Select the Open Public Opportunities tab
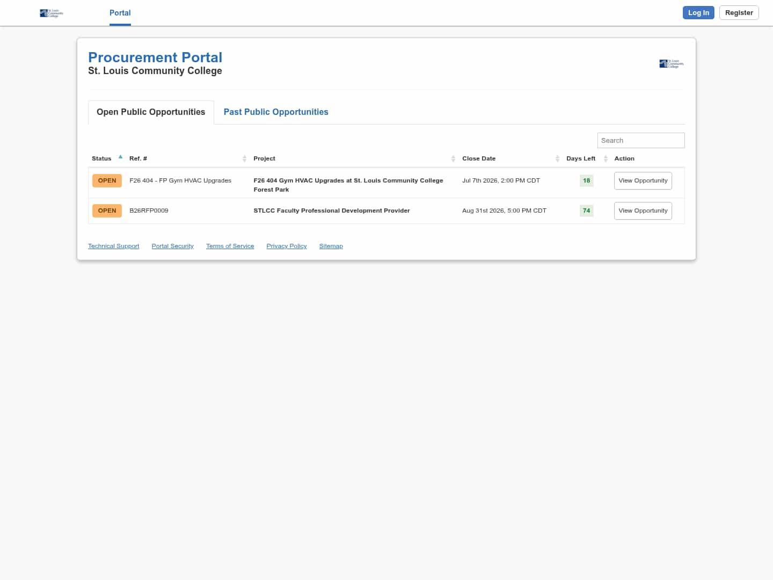 [x=151, y=112]
